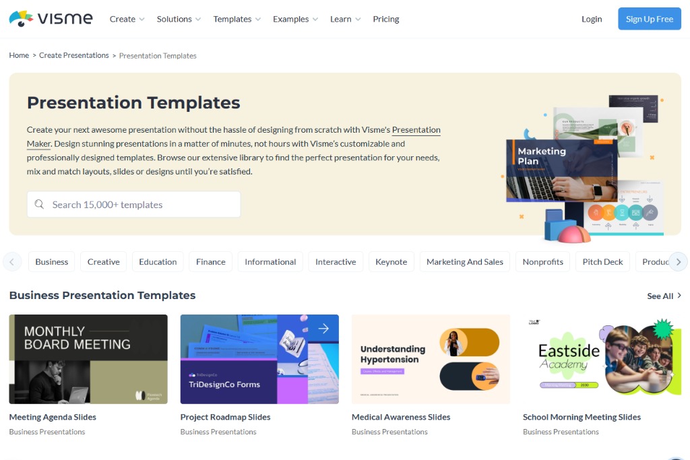This screenshot has width=690, height=460.
Task: Go to the Pricing page
Action: (386, 19)
